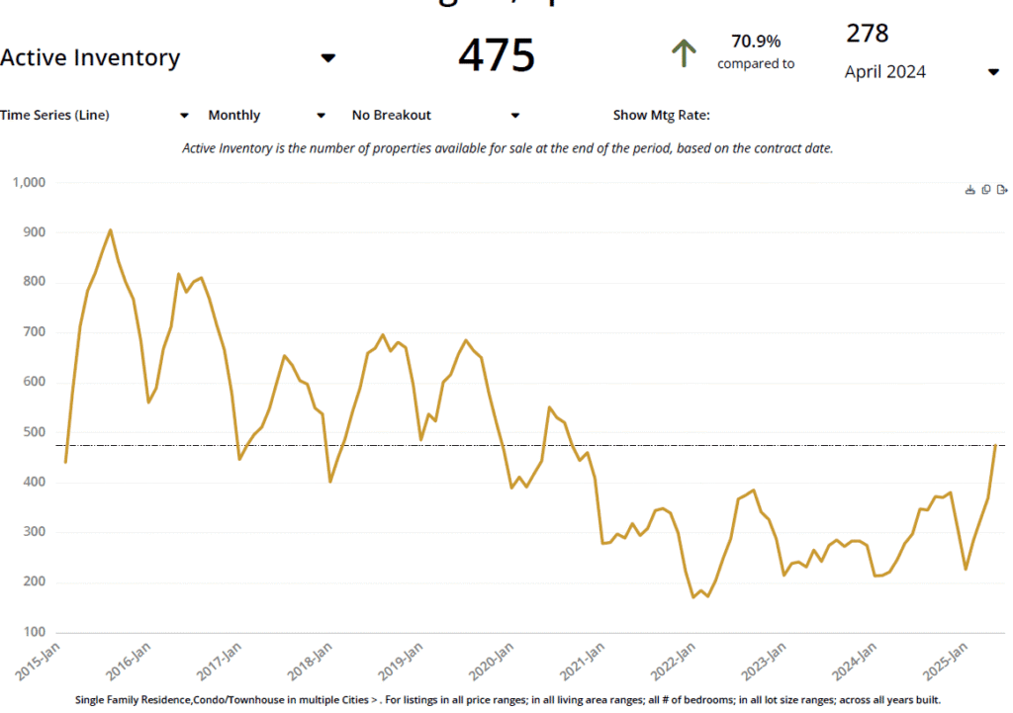Click the green upward trend arrow

click(684, 52)
